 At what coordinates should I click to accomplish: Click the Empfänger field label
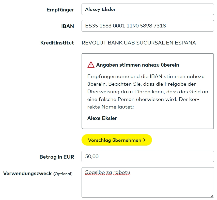click(60, 10)
